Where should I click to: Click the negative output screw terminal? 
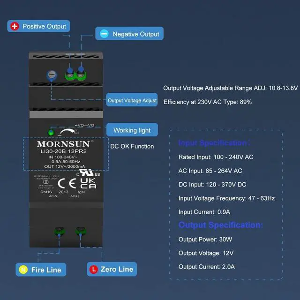point(81,75)
